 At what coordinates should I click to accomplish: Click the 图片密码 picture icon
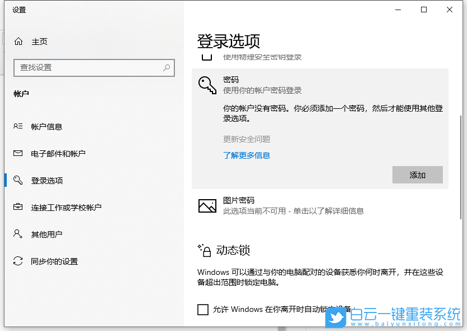click(x=206, y=207)
